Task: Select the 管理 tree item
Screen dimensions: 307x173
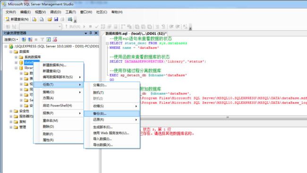Action: coord(23,127)
